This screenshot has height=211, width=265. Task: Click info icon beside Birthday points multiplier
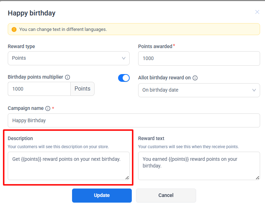point(67,77)
